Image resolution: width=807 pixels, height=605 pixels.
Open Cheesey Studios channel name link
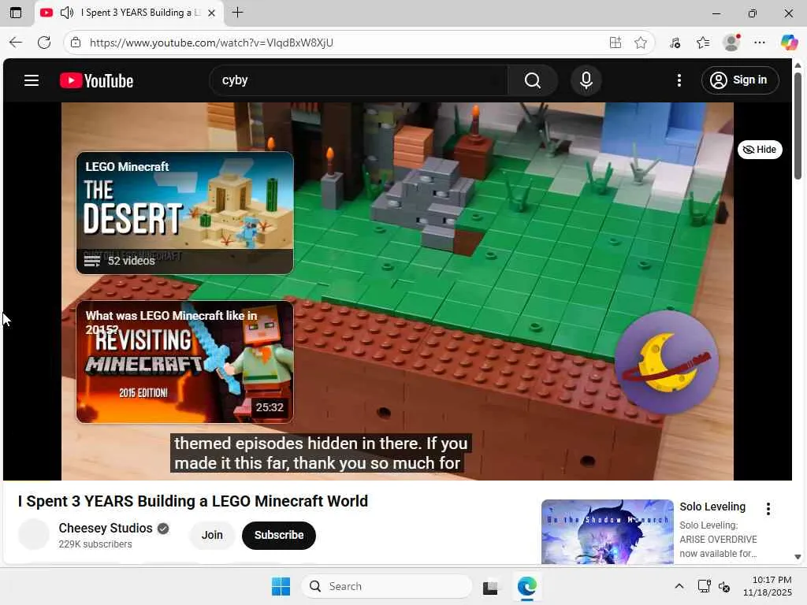(x=106, y=529)
